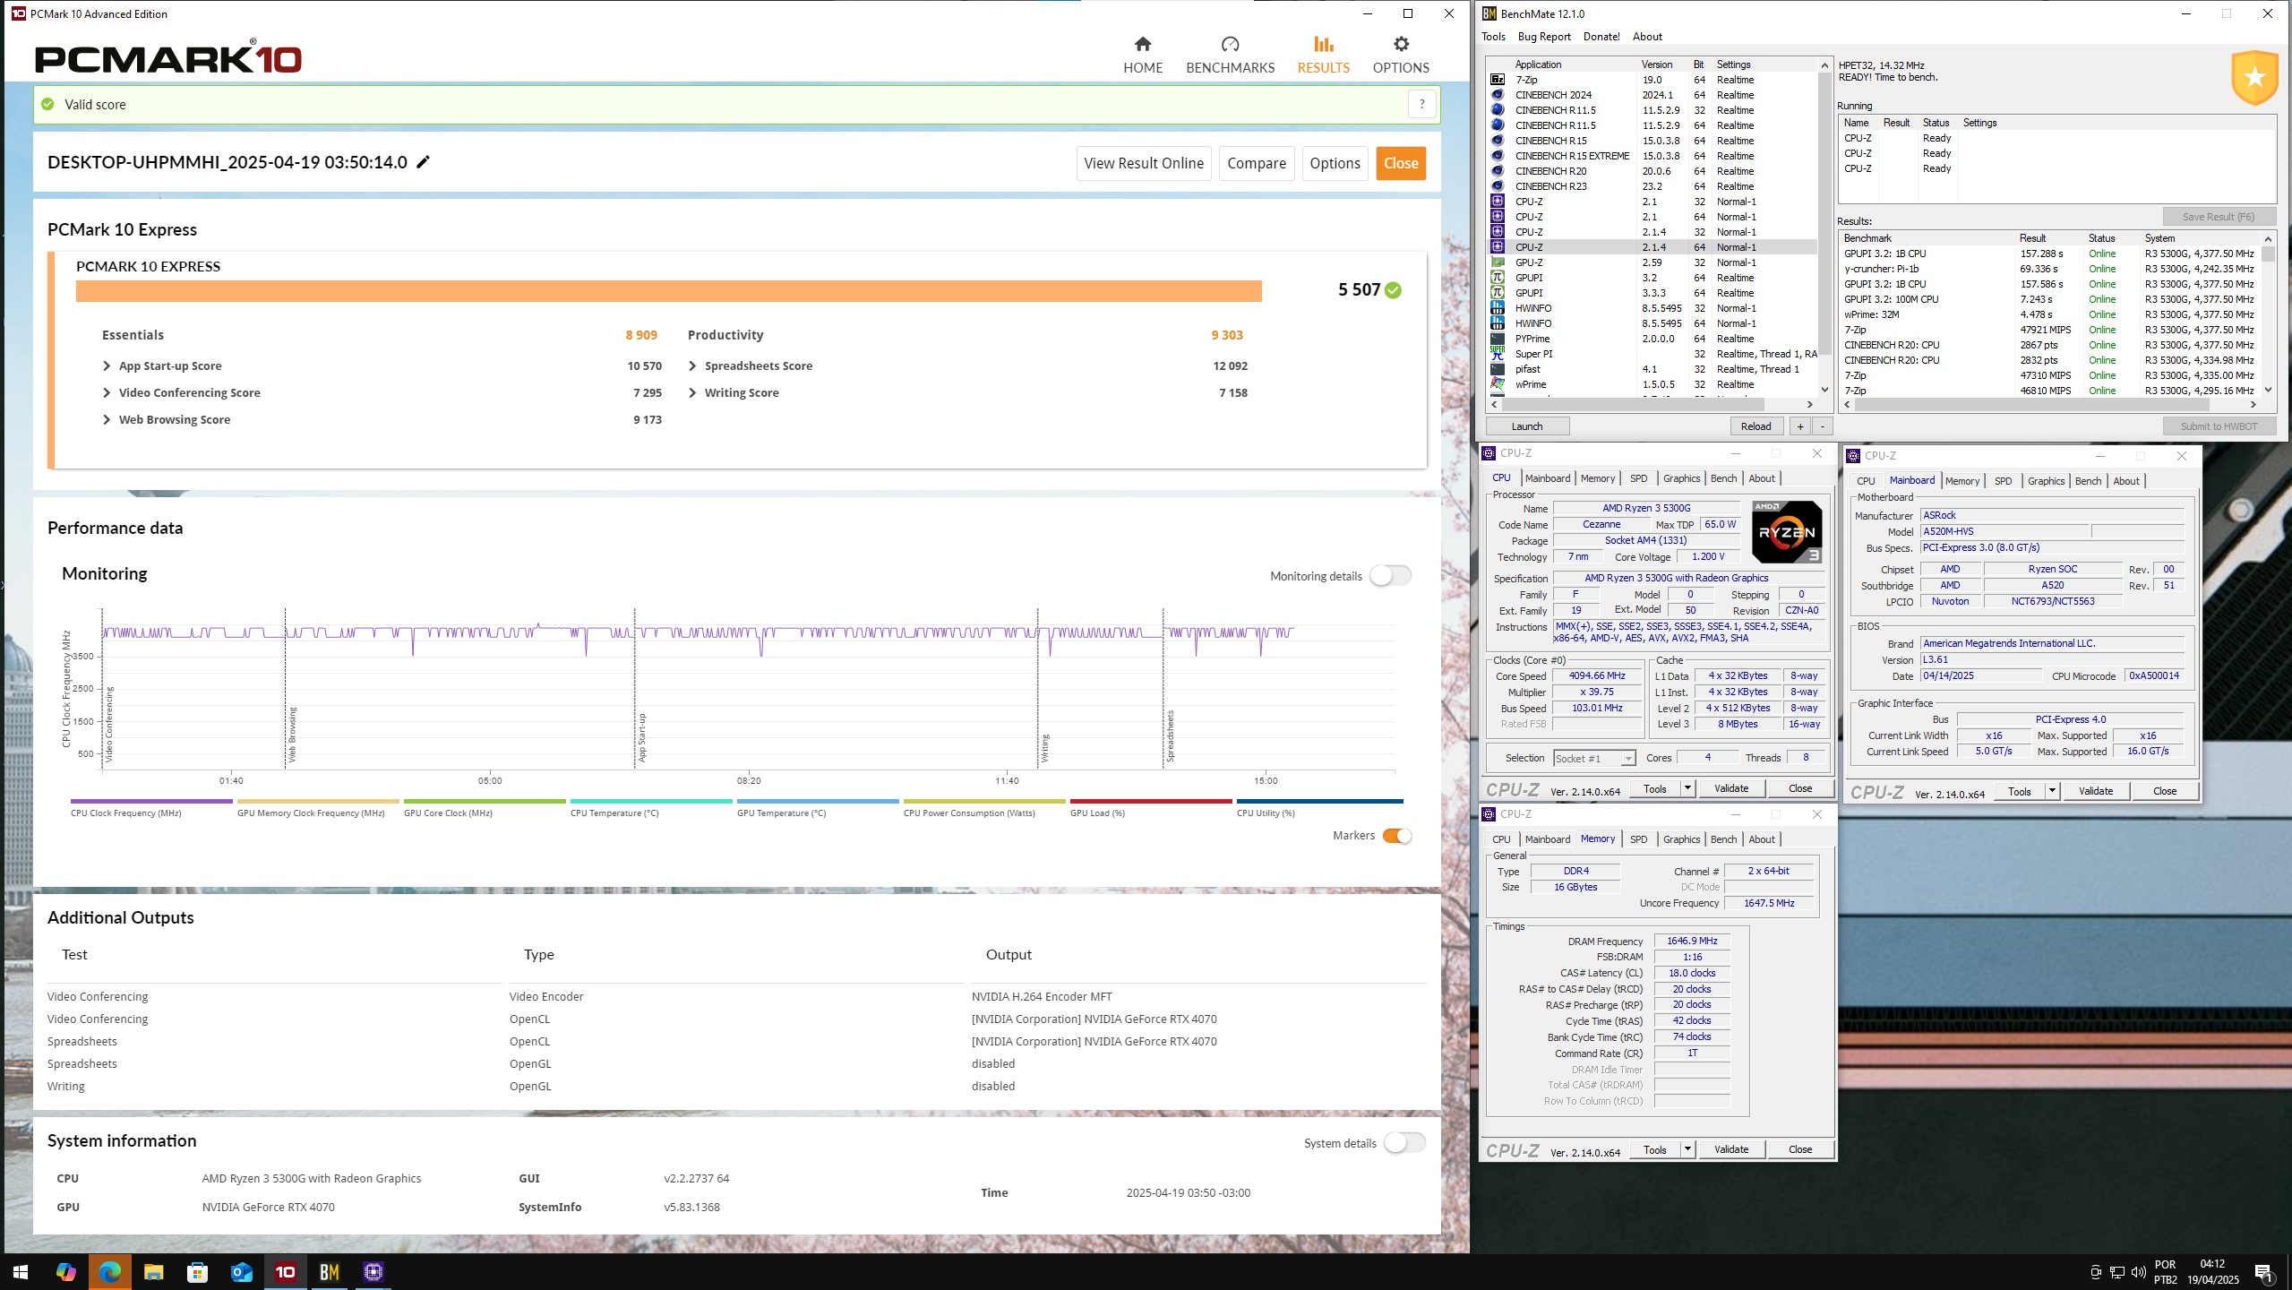Open Graphics tab in CPU-Z Mainboard window
Viewport: 2292px width, 1290px height.
pyautogui.click(x=2046, y=481)
